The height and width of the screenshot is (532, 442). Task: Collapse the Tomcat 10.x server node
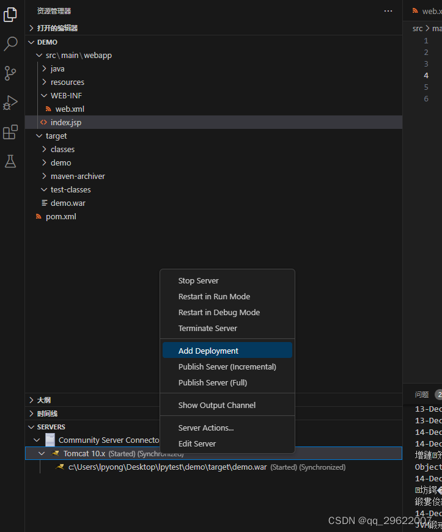point(42,453)
